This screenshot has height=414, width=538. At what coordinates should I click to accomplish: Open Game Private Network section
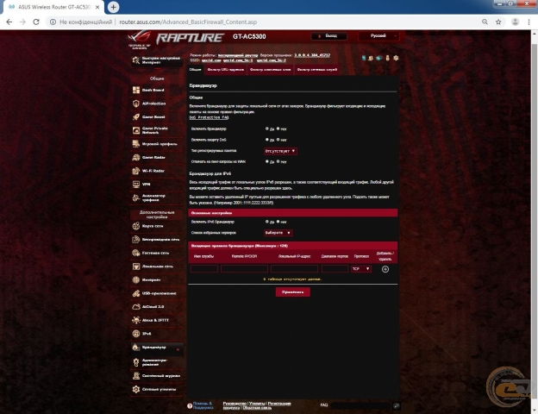coord(156,130)
